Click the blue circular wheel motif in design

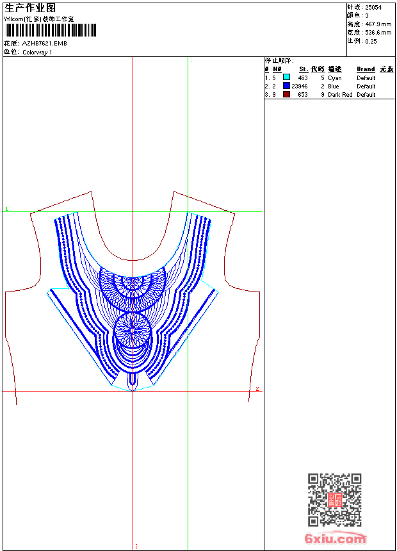tap(133, 331)
